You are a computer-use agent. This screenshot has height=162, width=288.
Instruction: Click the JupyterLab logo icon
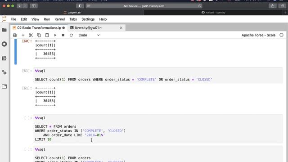click(4, 19)
